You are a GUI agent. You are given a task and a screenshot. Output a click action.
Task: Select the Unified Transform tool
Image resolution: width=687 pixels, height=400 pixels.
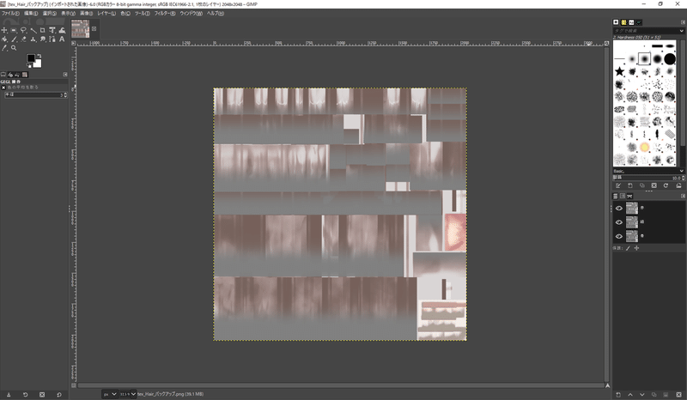click(52, 30)
